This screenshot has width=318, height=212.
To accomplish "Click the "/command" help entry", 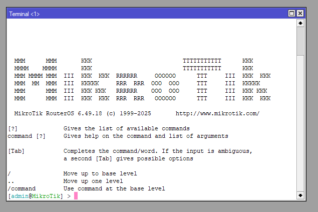I will [22, 188].
